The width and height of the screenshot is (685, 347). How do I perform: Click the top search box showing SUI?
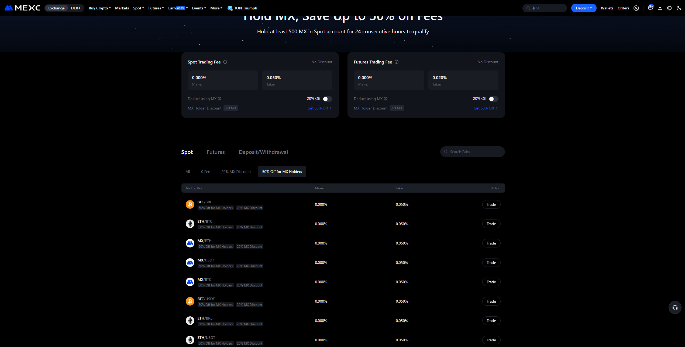click(545, 8)
